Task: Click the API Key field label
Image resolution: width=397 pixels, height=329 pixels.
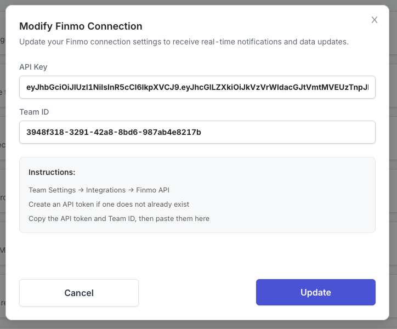Action: pos(33,67)
